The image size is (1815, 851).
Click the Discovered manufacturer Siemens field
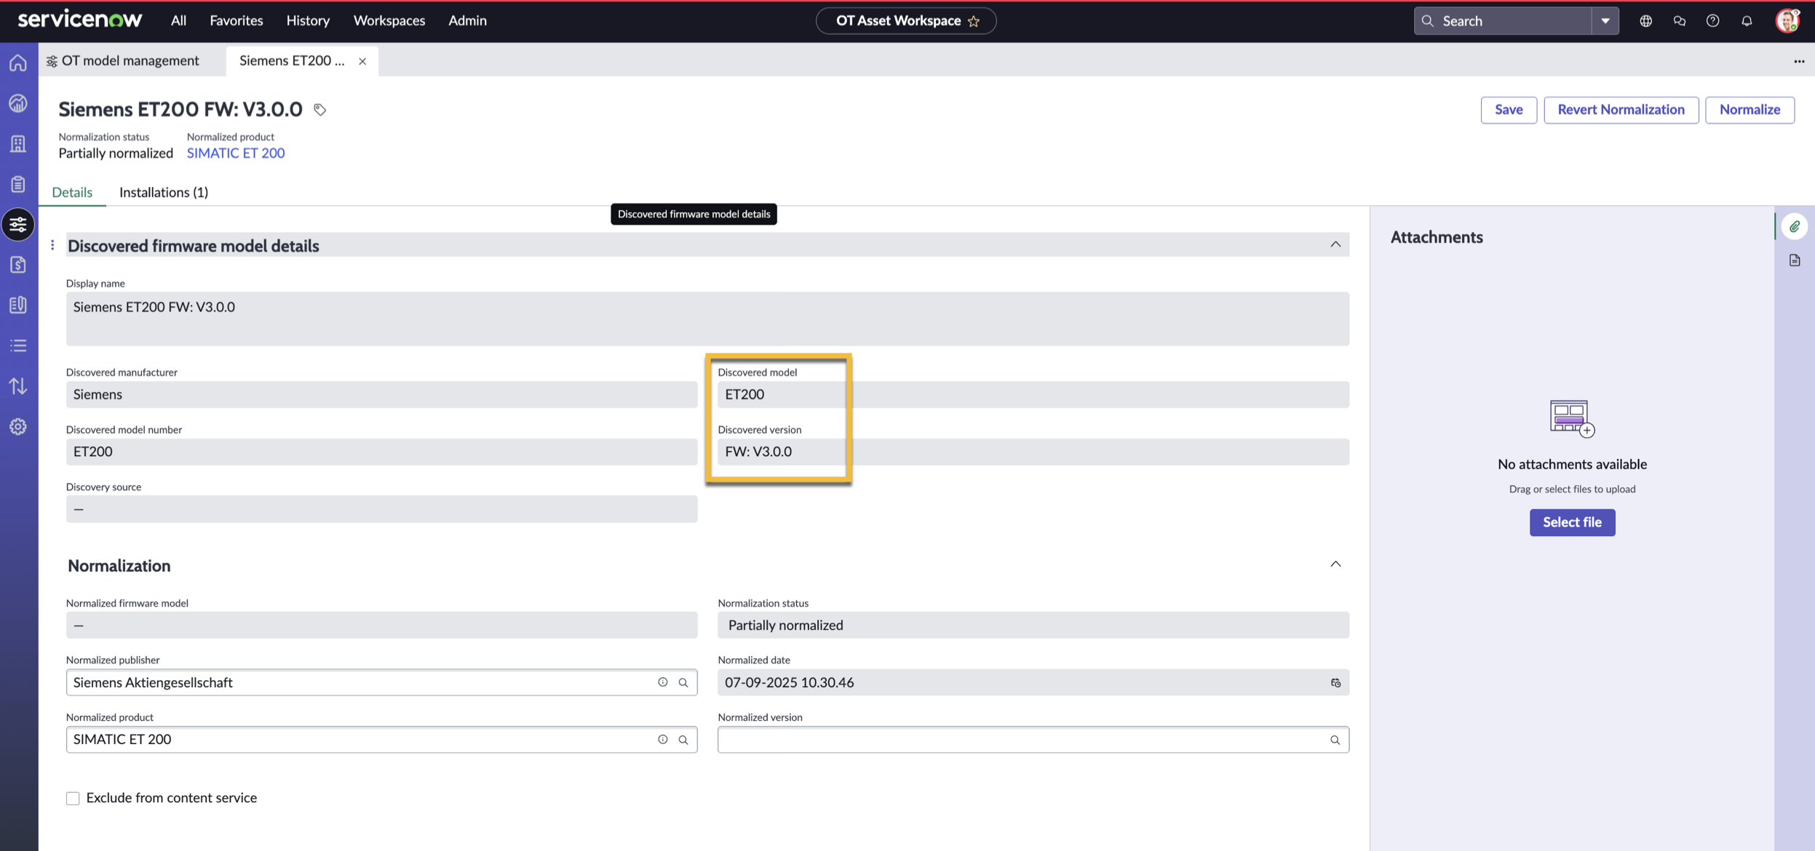[381, 394]
